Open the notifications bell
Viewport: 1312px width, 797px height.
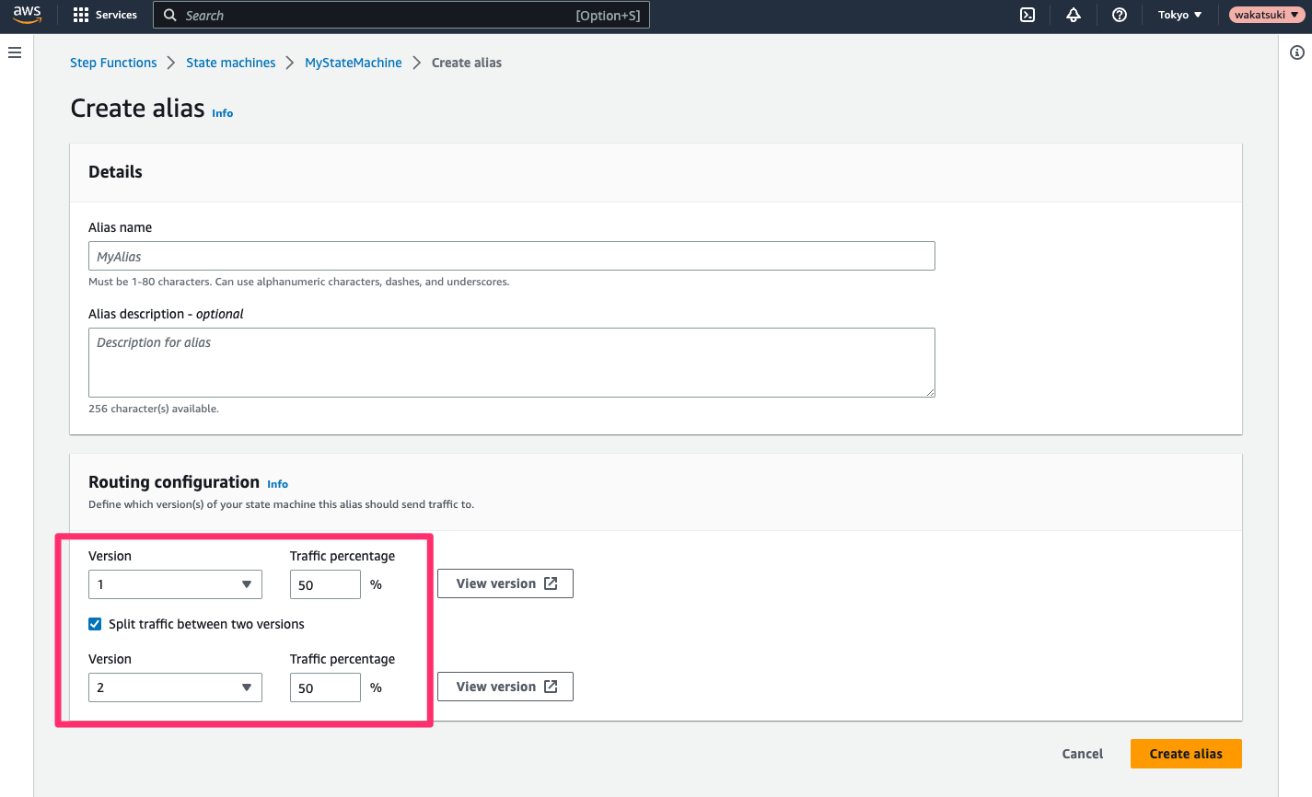tap(1074, 15)
